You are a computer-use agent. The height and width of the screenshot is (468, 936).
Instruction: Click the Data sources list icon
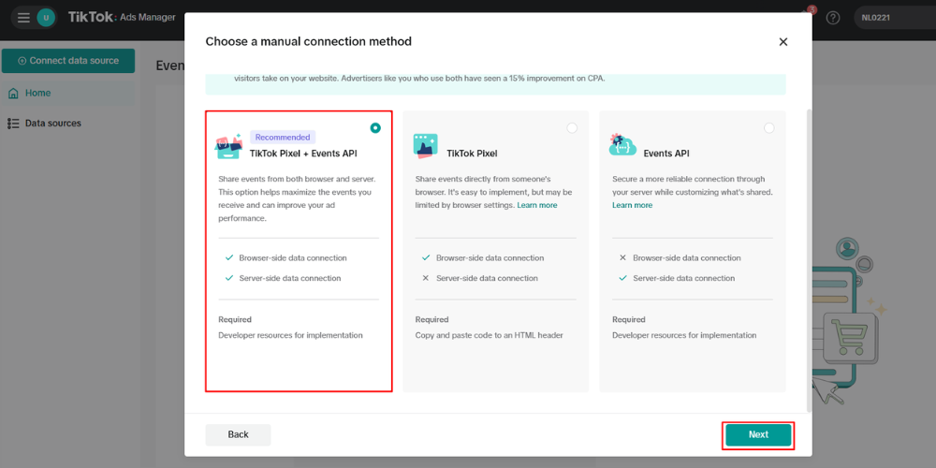[x=13, y=124]
